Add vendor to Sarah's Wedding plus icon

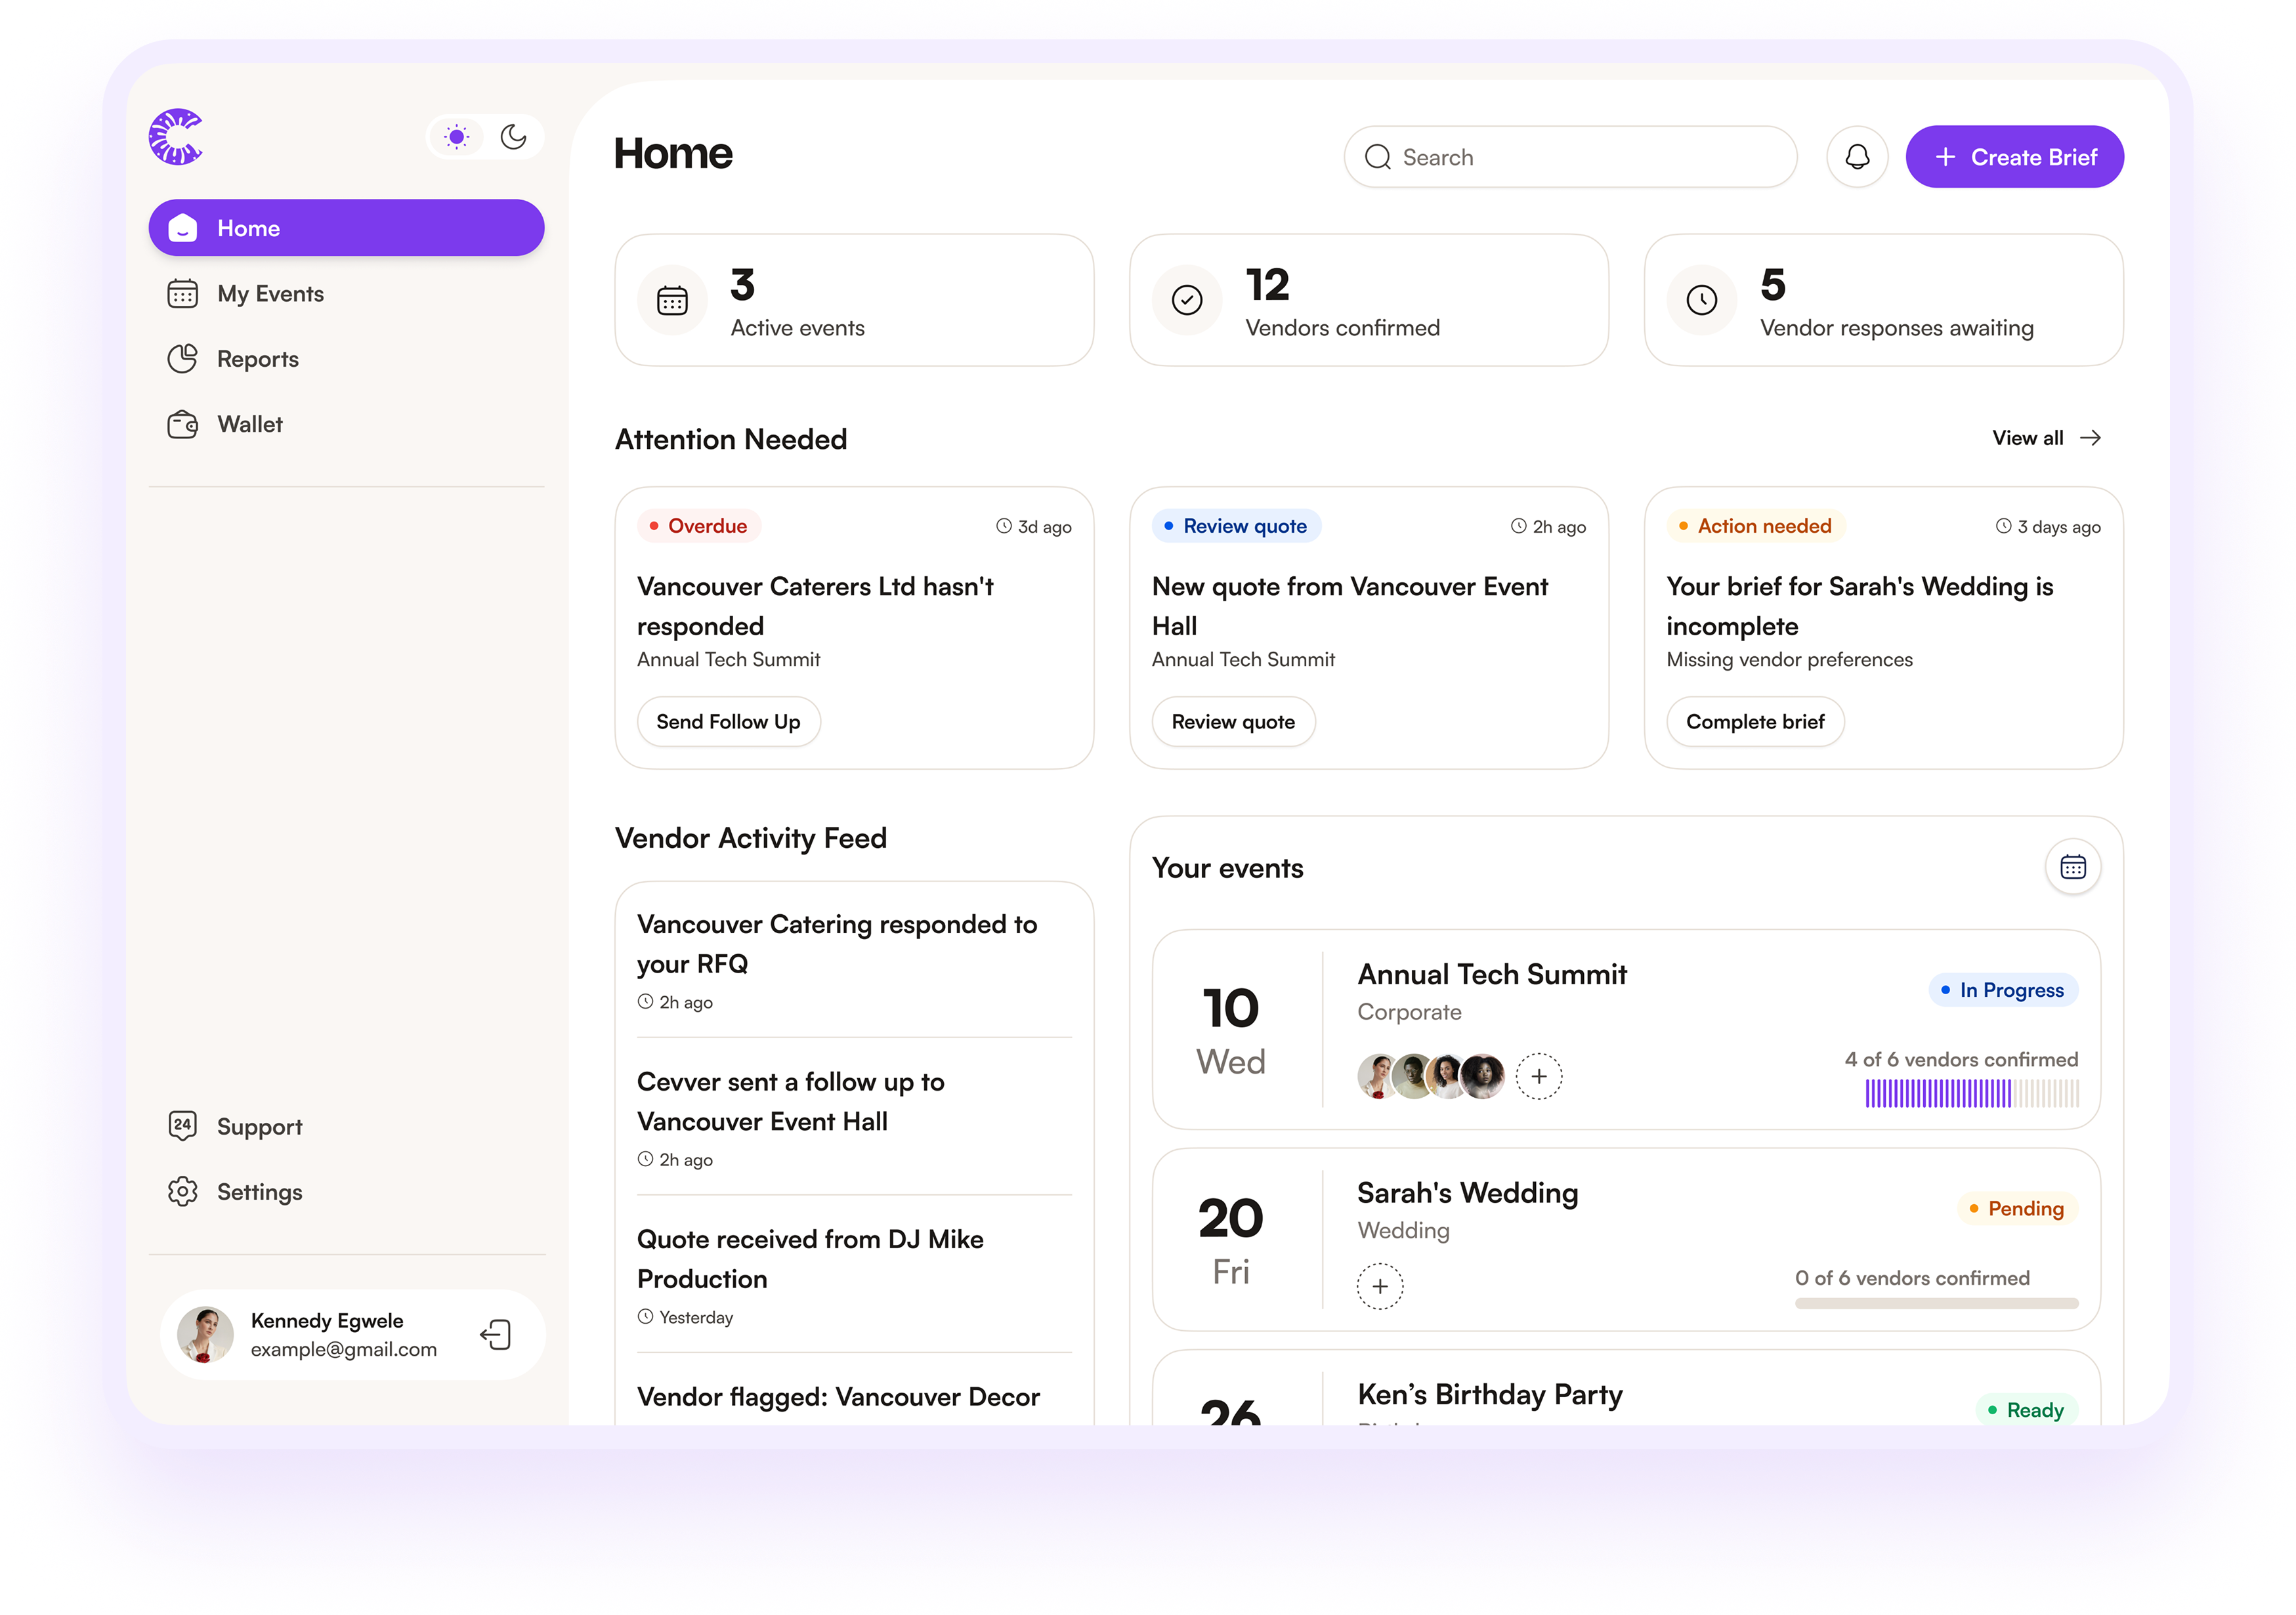tap(1380, 1286)
